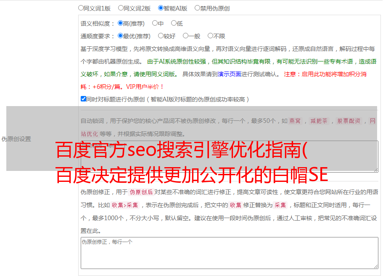The width and height of the screenshot is (383, 277).
Task: Click the 语义相似度： label
Action: tap(98, 24)
